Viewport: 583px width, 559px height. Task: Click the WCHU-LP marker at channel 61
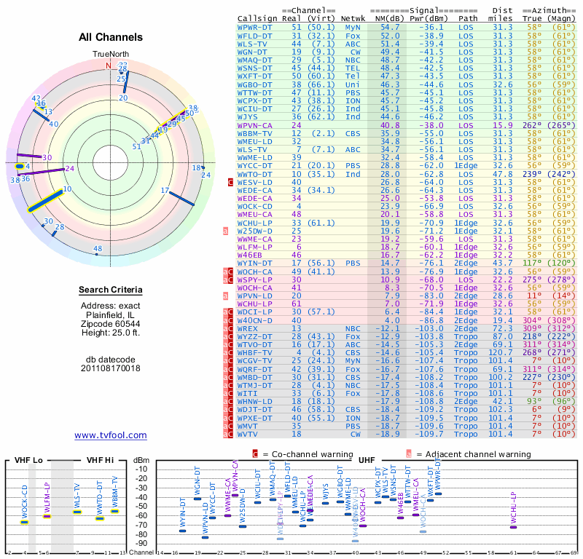coord(514,527)
